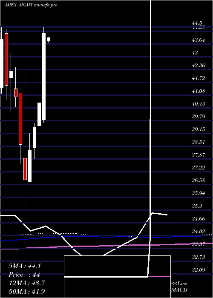Click the AMEX MGMT munafa.pro chart title
This screenshot has height=298, width=213.
point(31,5)
